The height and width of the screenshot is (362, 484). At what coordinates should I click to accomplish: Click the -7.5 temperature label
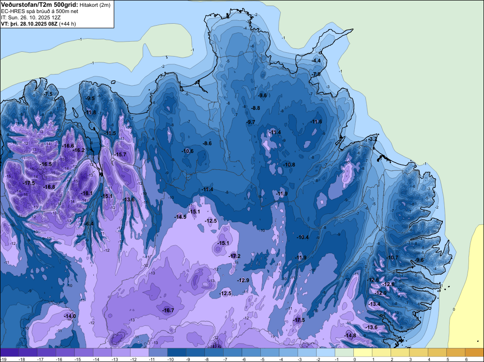[47, 94]
